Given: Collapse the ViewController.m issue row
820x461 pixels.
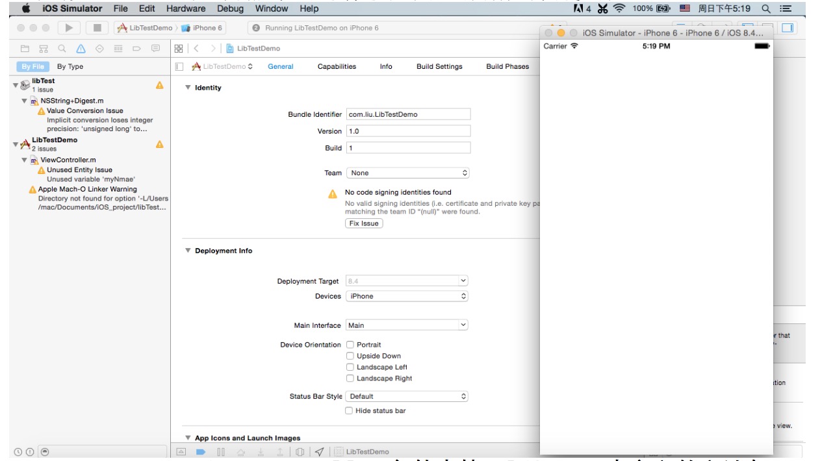Looking at the screenshot, I should [x=25, y=160].
